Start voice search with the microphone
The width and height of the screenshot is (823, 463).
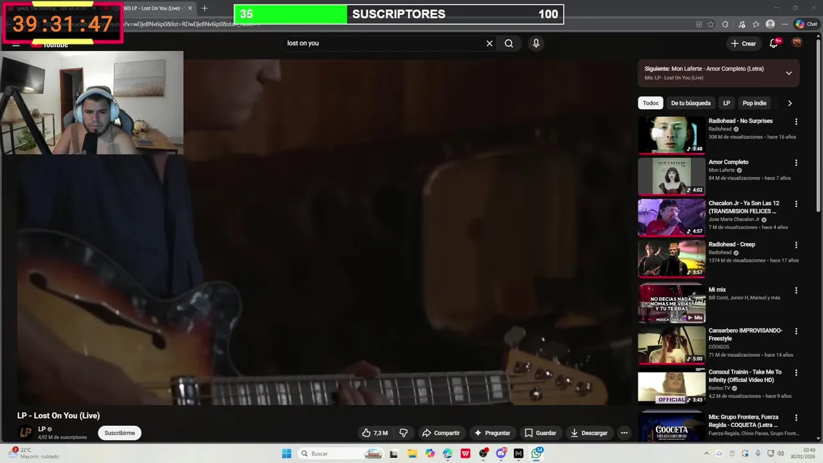[536, 43]
